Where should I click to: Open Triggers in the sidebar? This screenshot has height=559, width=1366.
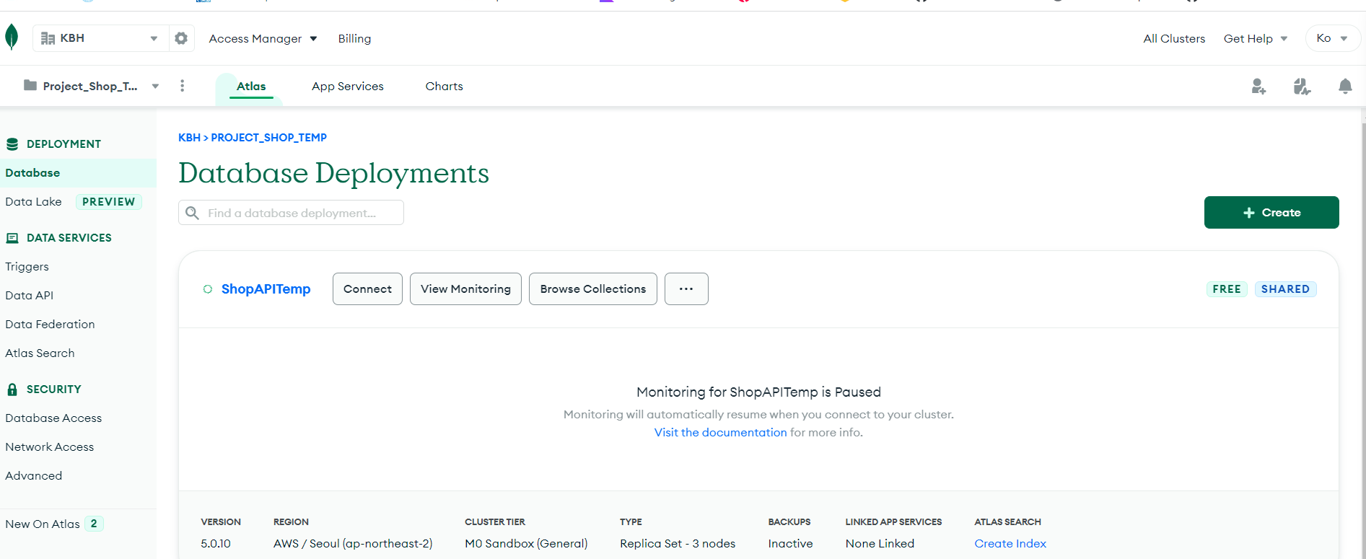(x=27, y=267)
